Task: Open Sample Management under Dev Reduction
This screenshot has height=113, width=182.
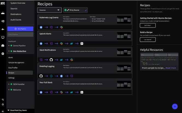Action: point(16,63)
